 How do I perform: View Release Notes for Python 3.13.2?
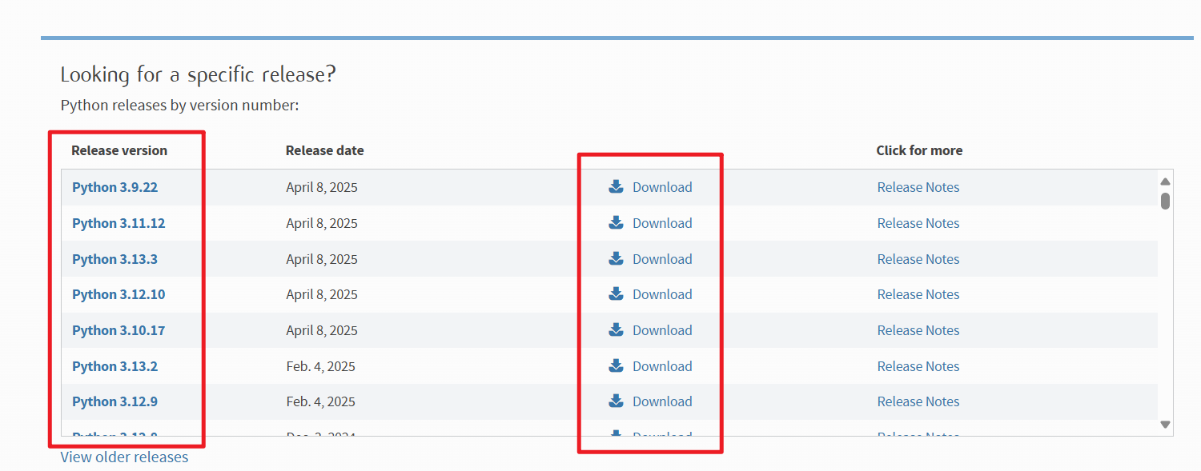coord(918,366)
